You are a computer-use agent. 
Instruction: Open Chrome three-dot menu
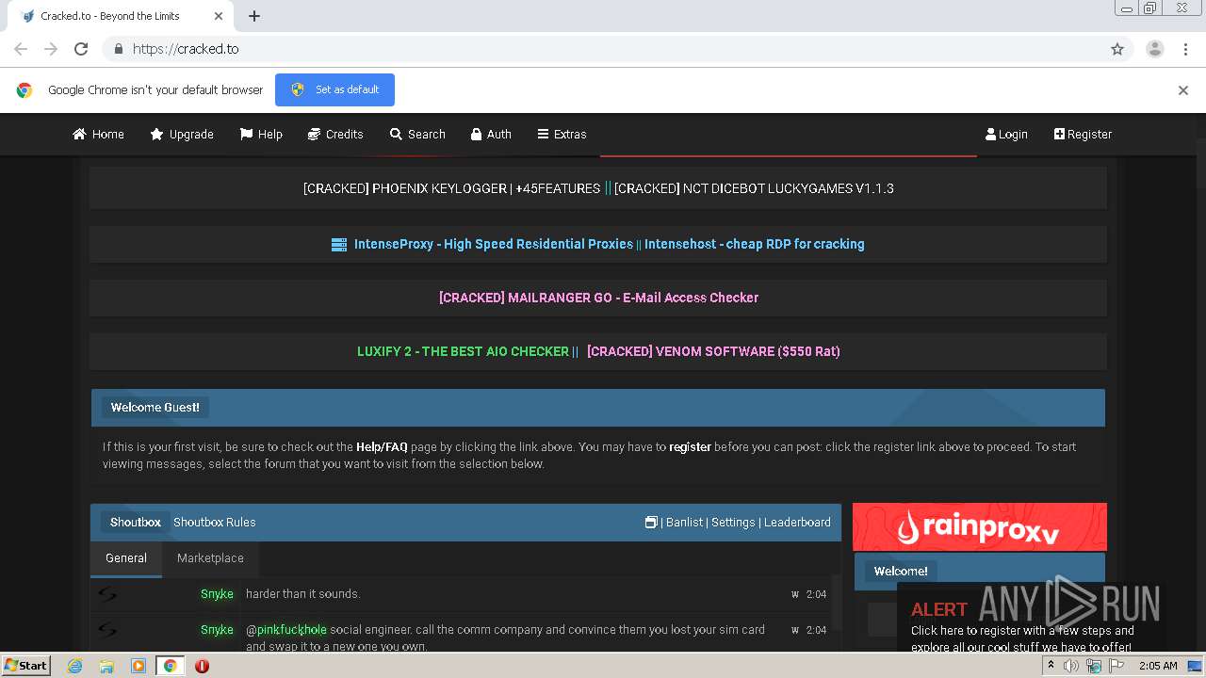click(1186, 49)
